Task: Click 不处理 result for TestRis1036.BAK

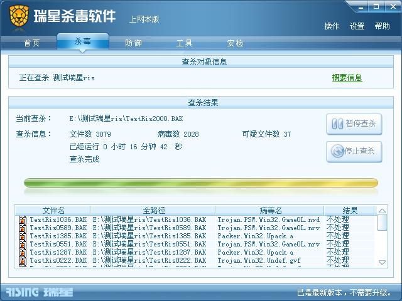Action: pyautogui.click(x=338, y=220)
